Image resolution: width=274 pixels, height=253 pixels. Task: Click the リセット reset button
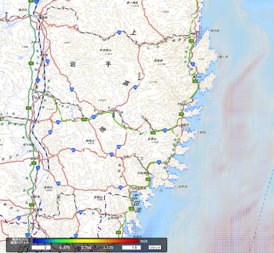point(155,247)
